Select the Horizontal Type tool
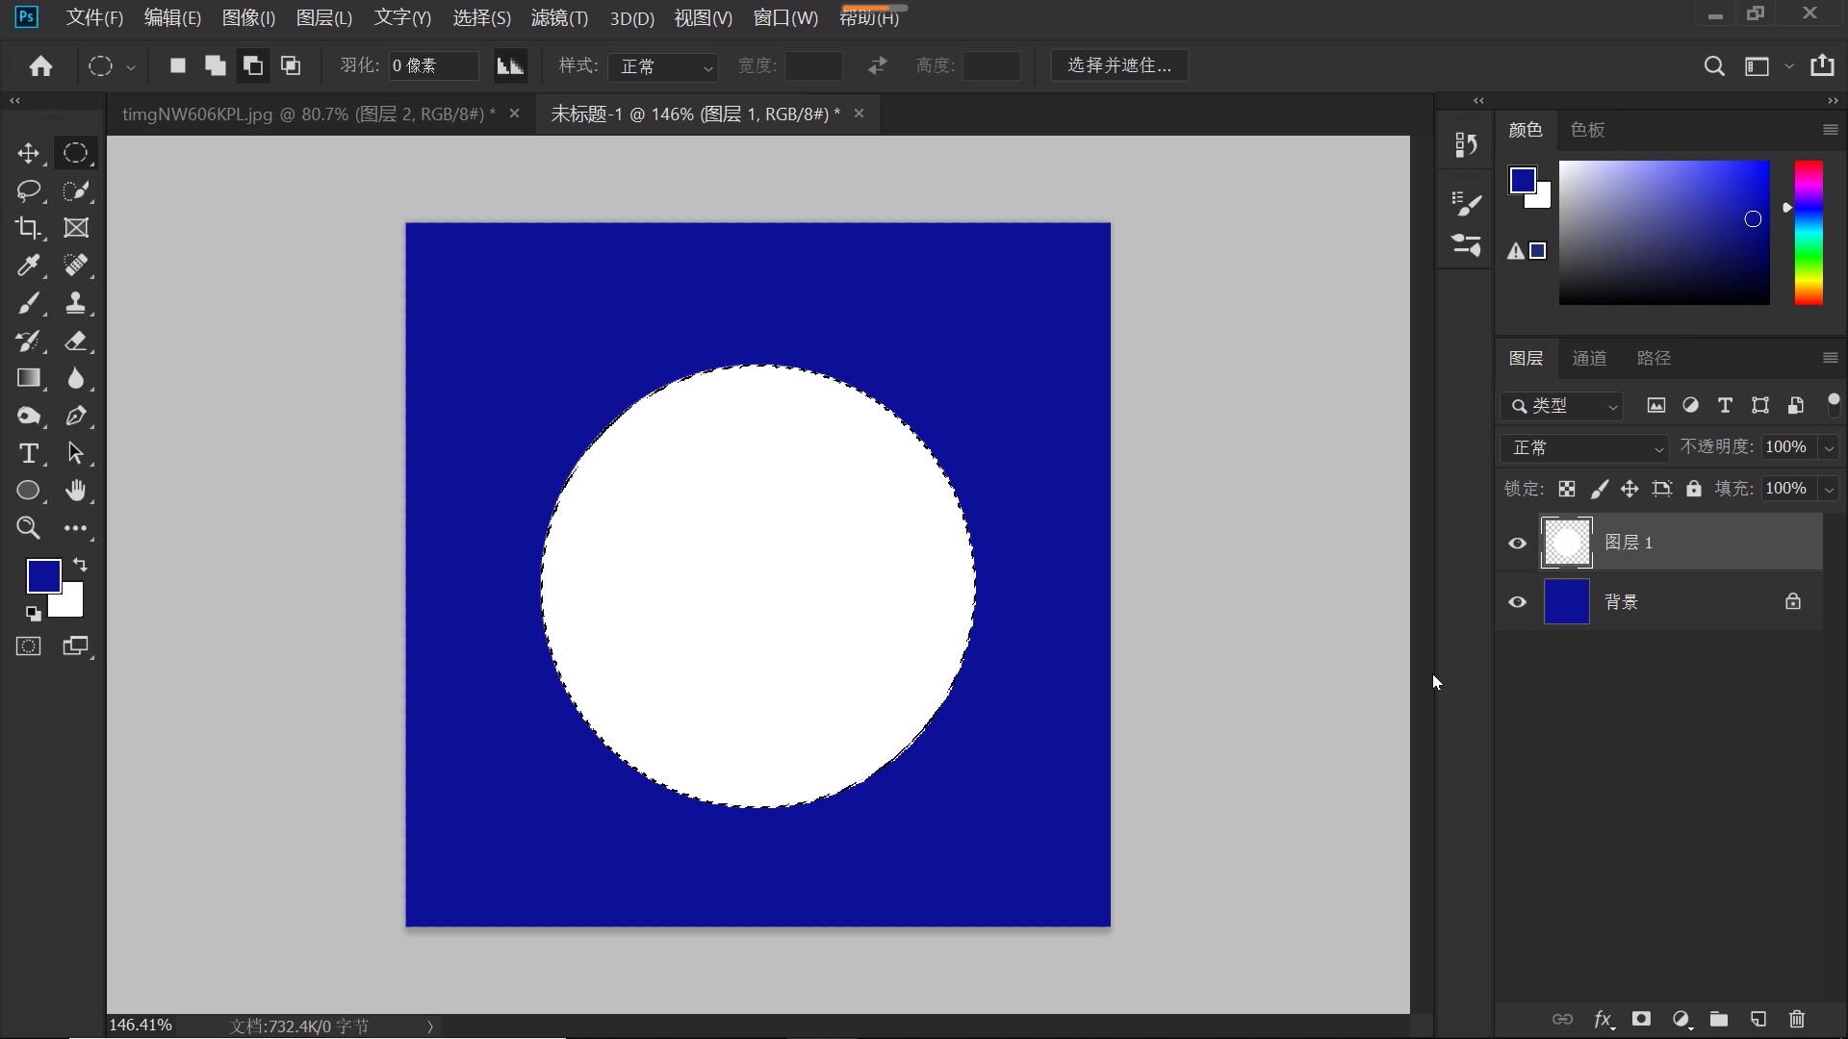The image size is (1848, 1039). [28, 453]
